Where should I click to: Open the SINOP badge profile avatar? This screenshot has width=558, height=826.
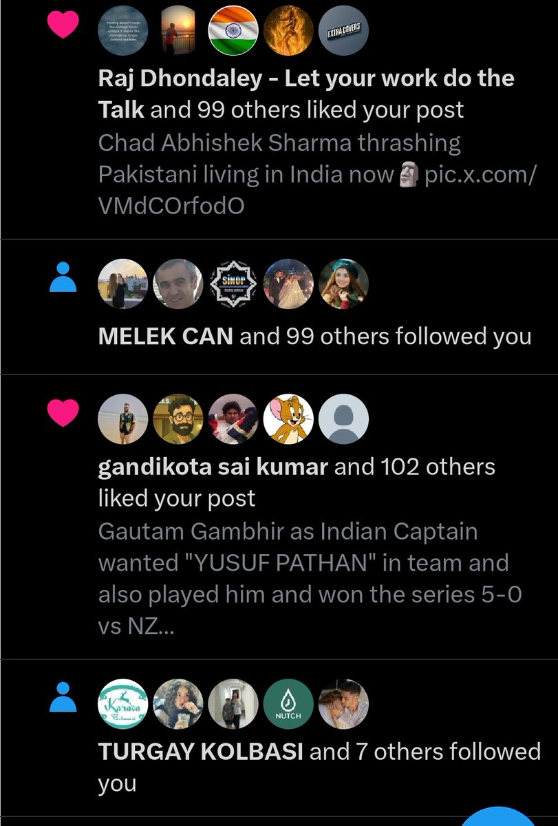click(233, 284)
